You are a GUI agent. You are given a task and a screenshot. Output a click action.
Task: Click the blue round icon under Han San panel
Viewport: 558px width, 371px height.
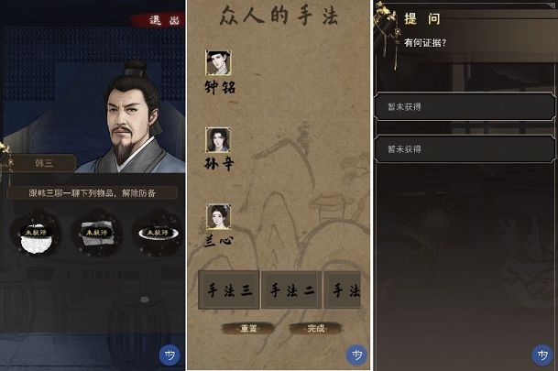[x=170, y=355]
